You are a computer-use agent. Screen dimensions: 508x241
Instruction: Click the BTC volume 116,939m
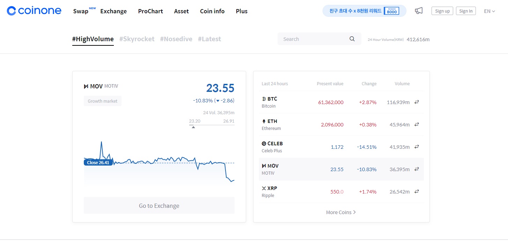pos(398,102)
